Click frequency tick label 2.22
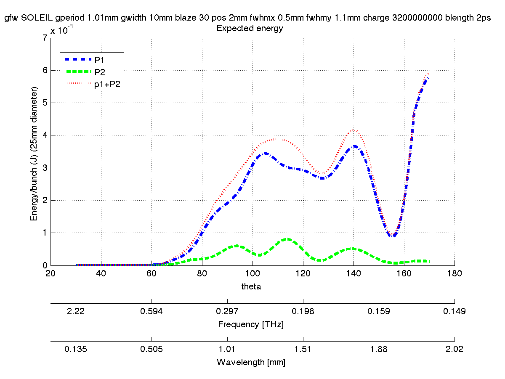The width and height of the screenshot is (505, 379). pos(76,312)
